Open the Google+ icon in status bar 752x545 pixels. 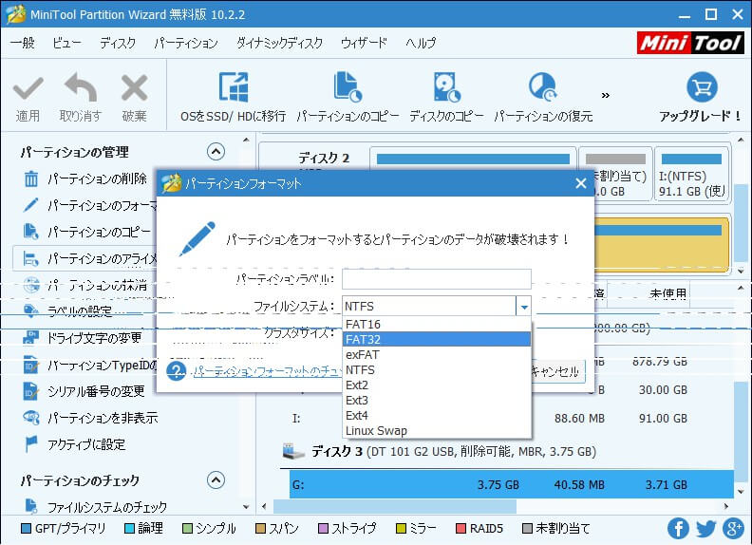point(734,528)
